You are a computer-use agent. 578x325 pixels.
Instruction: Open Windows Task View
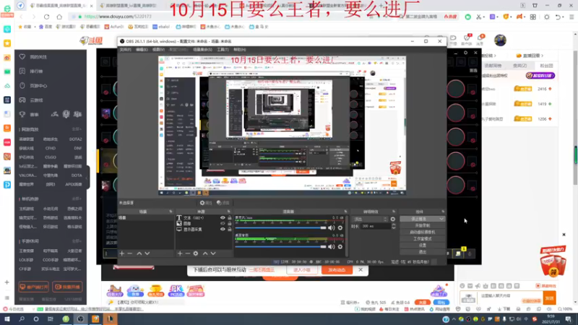[x=51, y=319]
